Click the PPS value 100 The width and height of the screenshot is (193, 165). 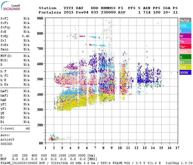click(157, 12)
